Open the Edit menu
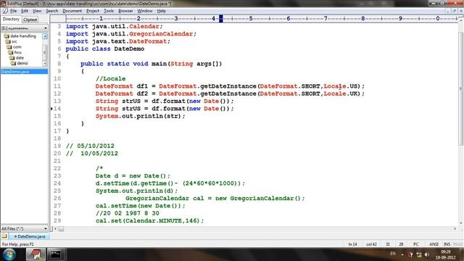 [25, 11]
